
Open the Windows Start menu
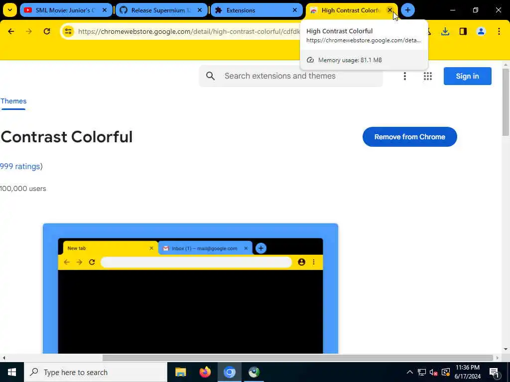12,372
